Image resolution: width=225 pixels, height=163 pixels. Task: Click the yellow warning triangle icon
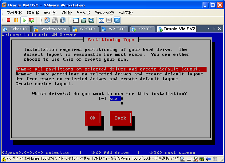pos(4,159)
